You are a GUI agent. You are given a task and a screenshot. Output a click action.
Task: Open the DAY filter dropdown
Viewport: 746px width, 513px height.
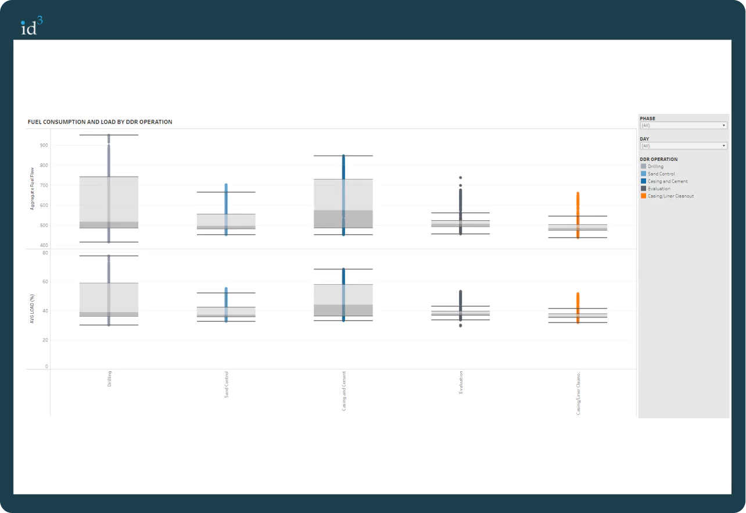(x=683, y=146)
